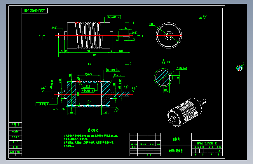Click the part name cell above Q235A text
The height and width of the screenshot is (164, 253).
[x=176, y=139]
